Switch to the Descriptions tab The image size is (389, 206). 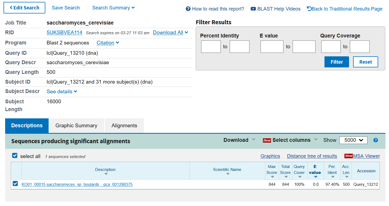coord(27,126)
